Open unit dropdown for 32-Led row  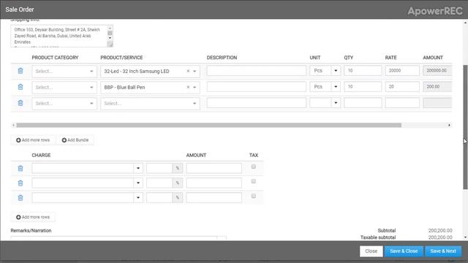tap(336, 71)
